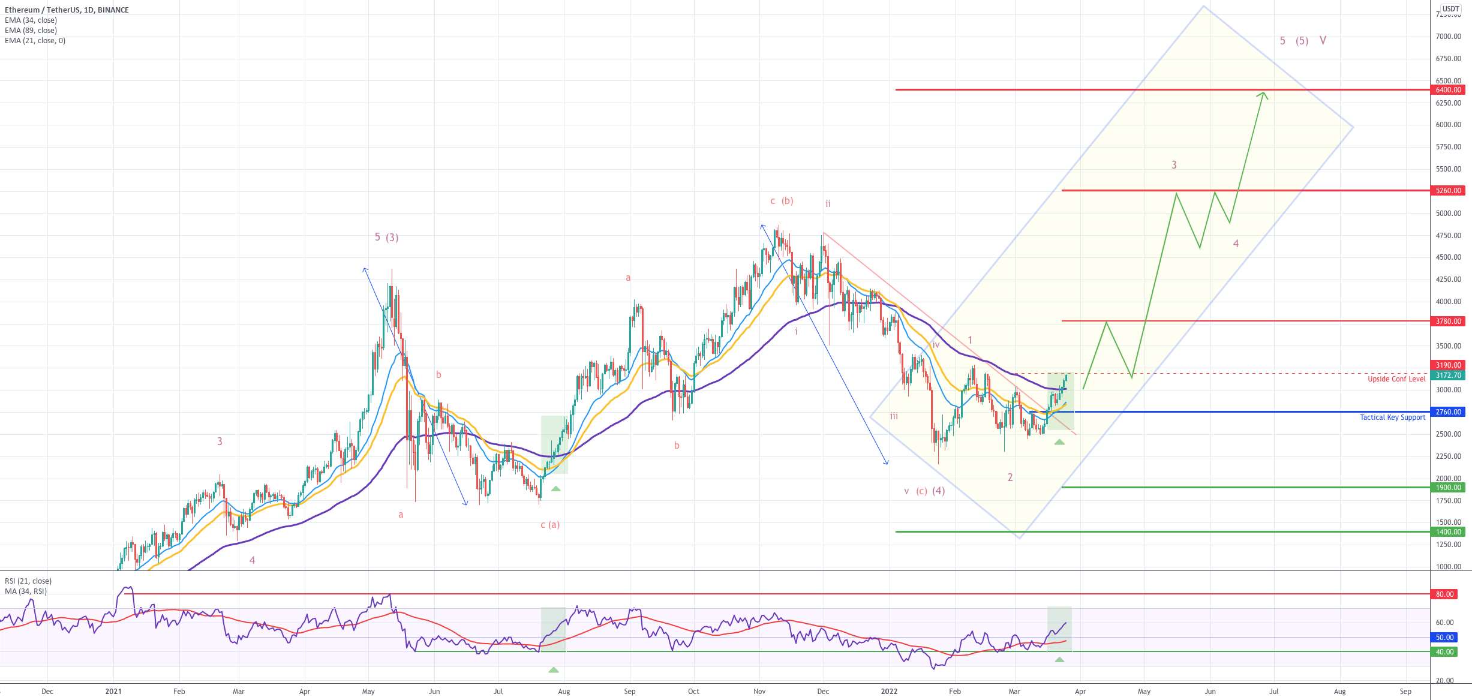Click the '1' wave label near February 2022
This screenshot has width=1472, height=700.
coord(970,340)
